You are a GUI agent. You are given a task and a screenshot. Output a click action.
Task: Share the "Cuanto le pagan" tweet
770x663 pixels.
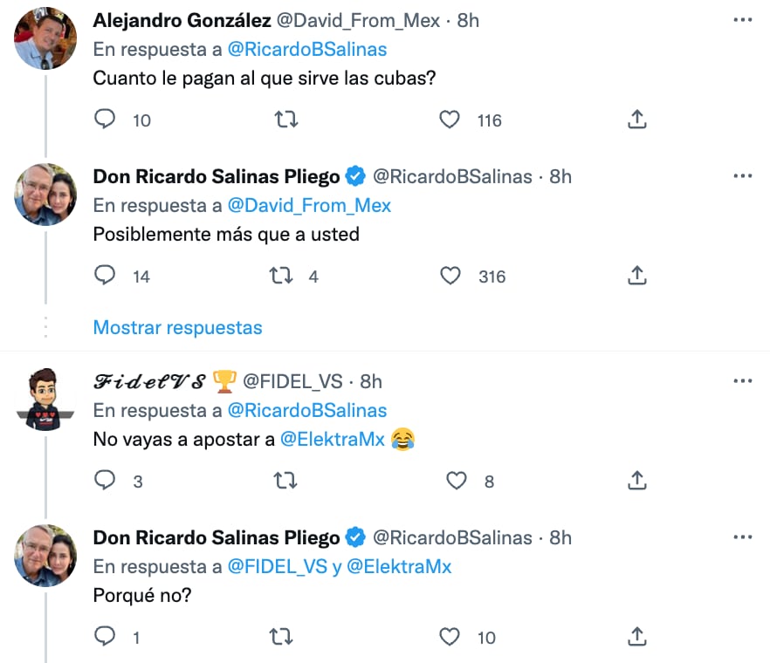(636, 120)
